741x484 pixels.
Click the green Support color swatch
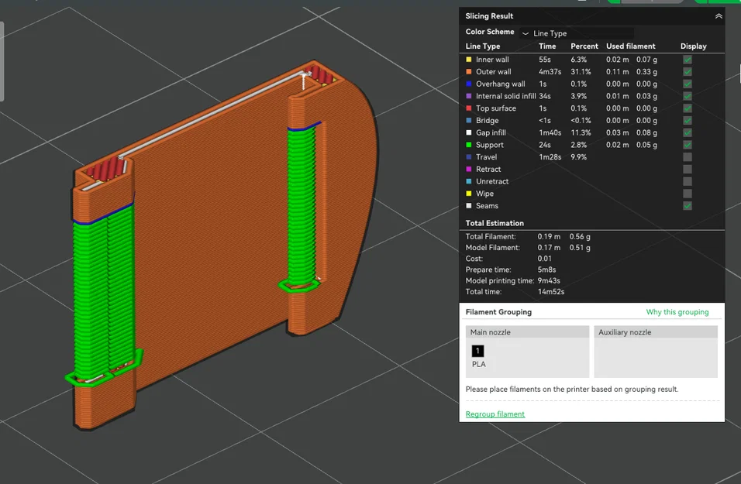tap(469, 145)
